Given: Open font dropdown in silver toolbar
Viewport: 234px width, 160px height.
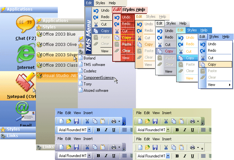Looking at the screenshot, I should (x=89, y=156).
